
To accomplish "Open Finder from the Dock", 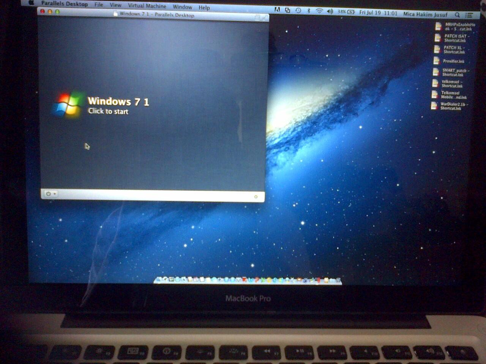I will click(x=159, y=280).
